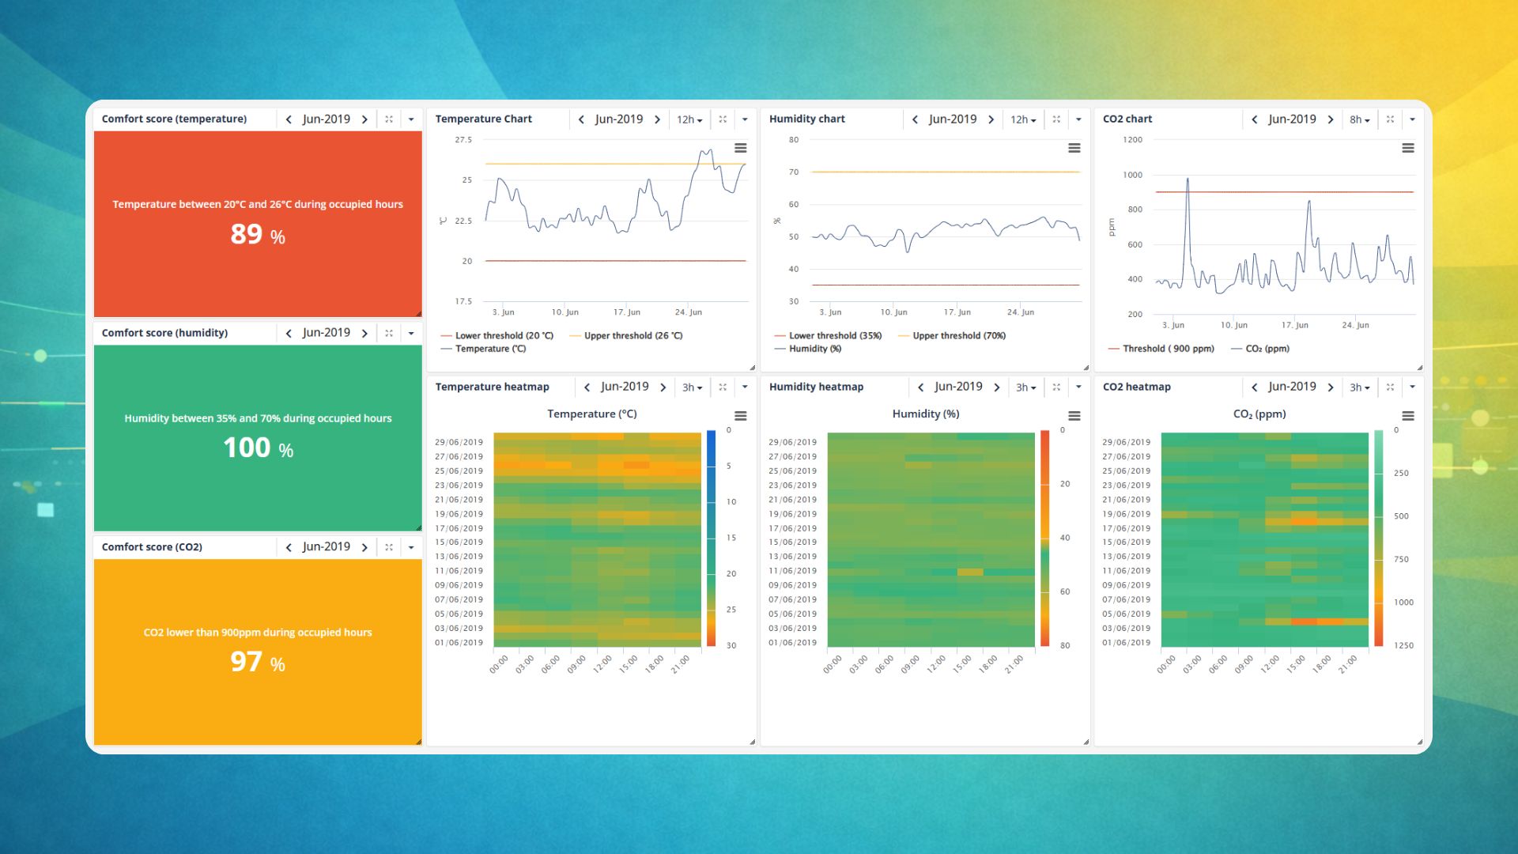Go to next month in Comfort score (humidity)
1518x854 pixels.
click(364, 333)
